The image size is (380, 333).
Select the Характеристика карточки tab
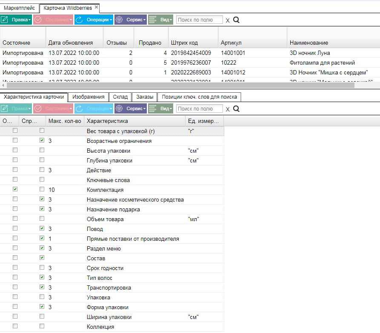point(34,97)
